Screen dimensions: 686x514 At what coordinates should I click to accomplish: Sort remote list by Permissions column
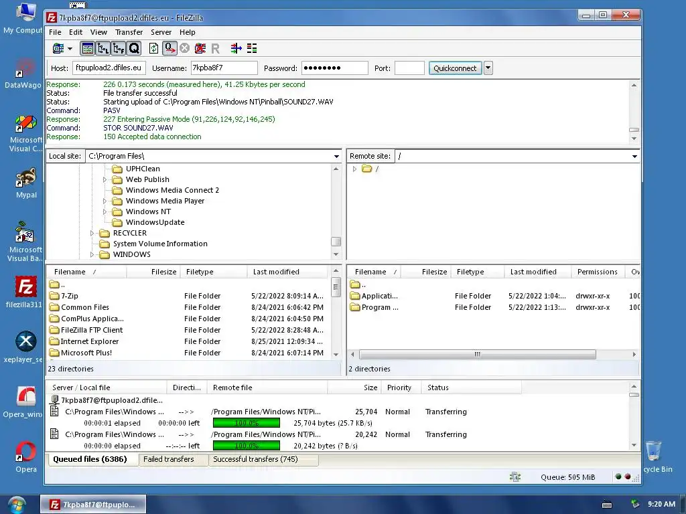[x=597, y=272]
